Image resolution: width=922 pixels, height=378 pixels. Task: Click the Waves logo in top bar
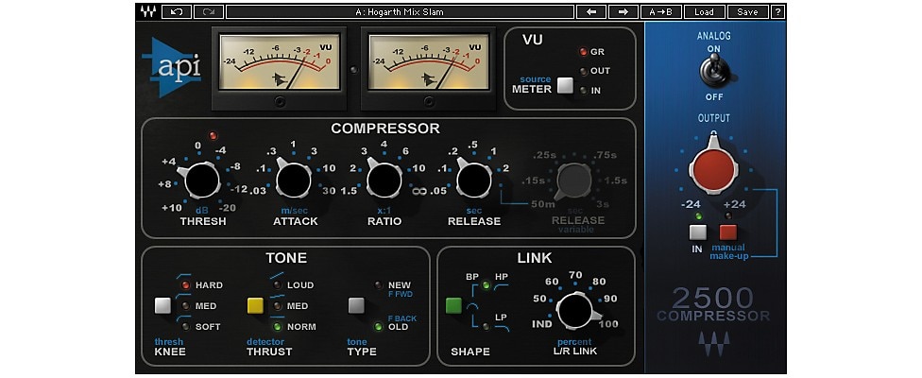[x=148, y=11]
